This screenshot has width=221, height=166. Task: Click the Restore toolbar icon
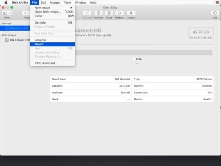[x=119, y=13]
